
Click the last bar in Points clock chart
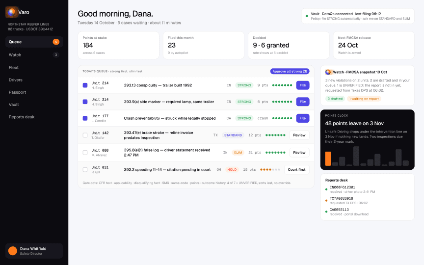click(406, 163)
